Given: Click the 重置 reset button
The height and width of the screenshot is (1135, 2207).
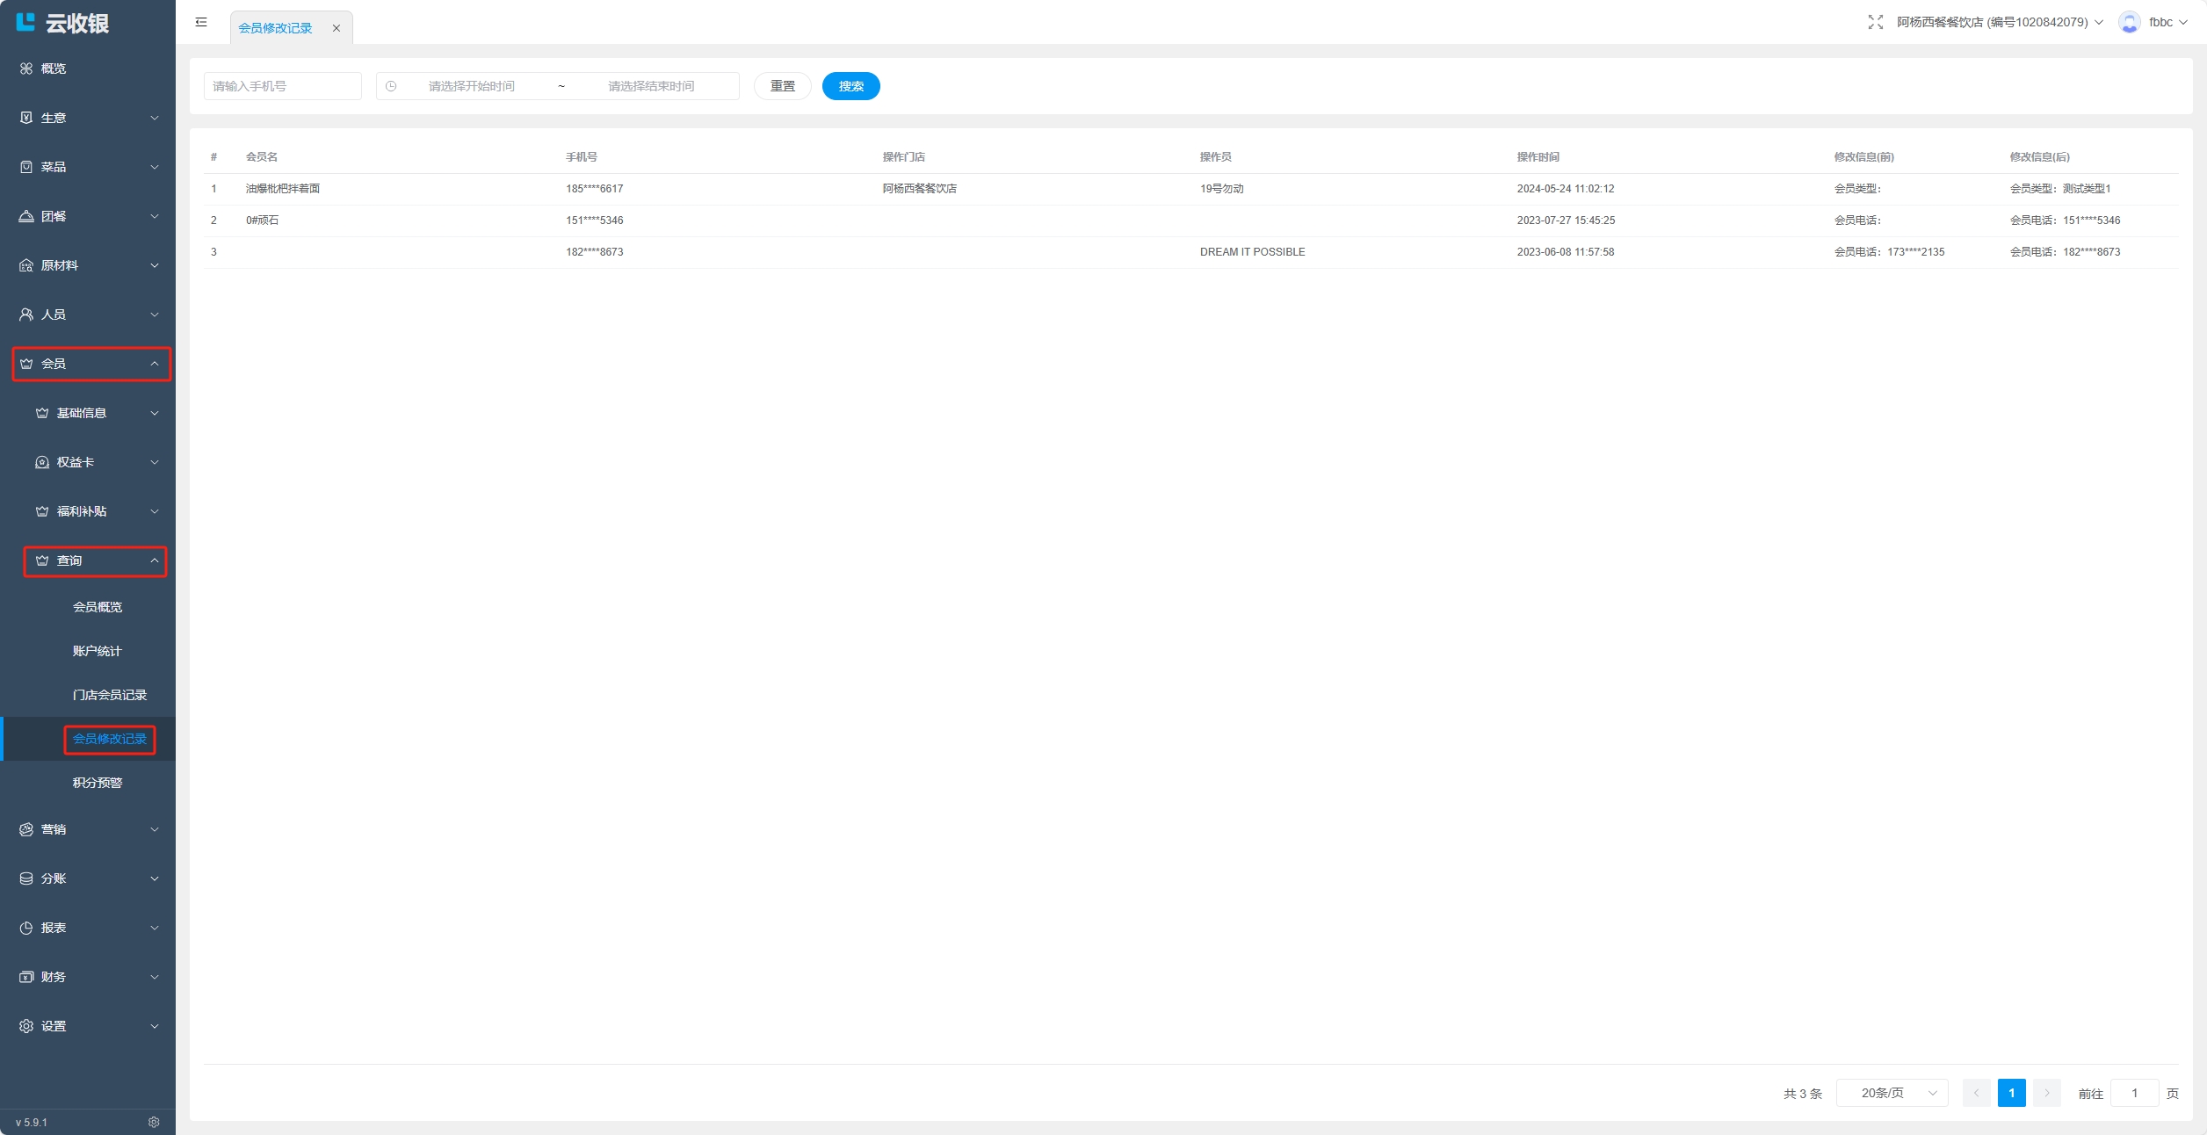Looking at the screenshot, I should point(782,86).
